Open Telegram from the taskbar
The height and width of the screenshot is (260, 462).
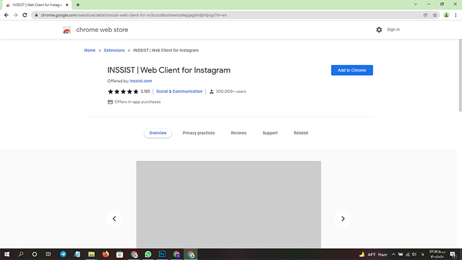63,254
